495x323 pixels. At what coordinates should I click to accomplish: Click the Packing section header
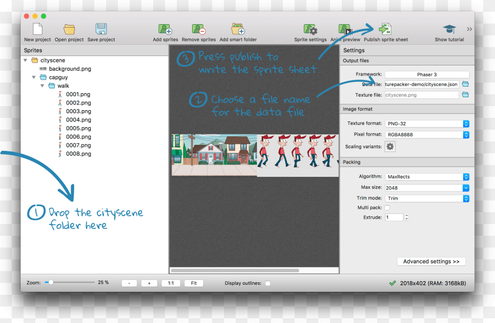pyautogui.click(x=407, y=162)
